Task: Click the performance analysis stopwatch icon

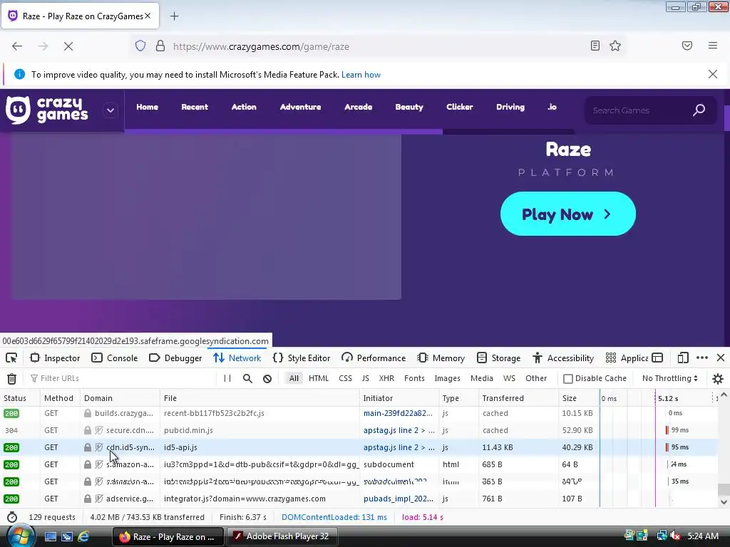Action: click(12, 517)
